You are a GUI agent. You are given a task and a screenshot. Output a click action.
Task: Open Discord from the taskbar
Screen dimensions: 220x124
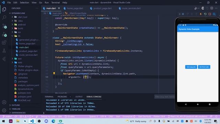point(46,121)
